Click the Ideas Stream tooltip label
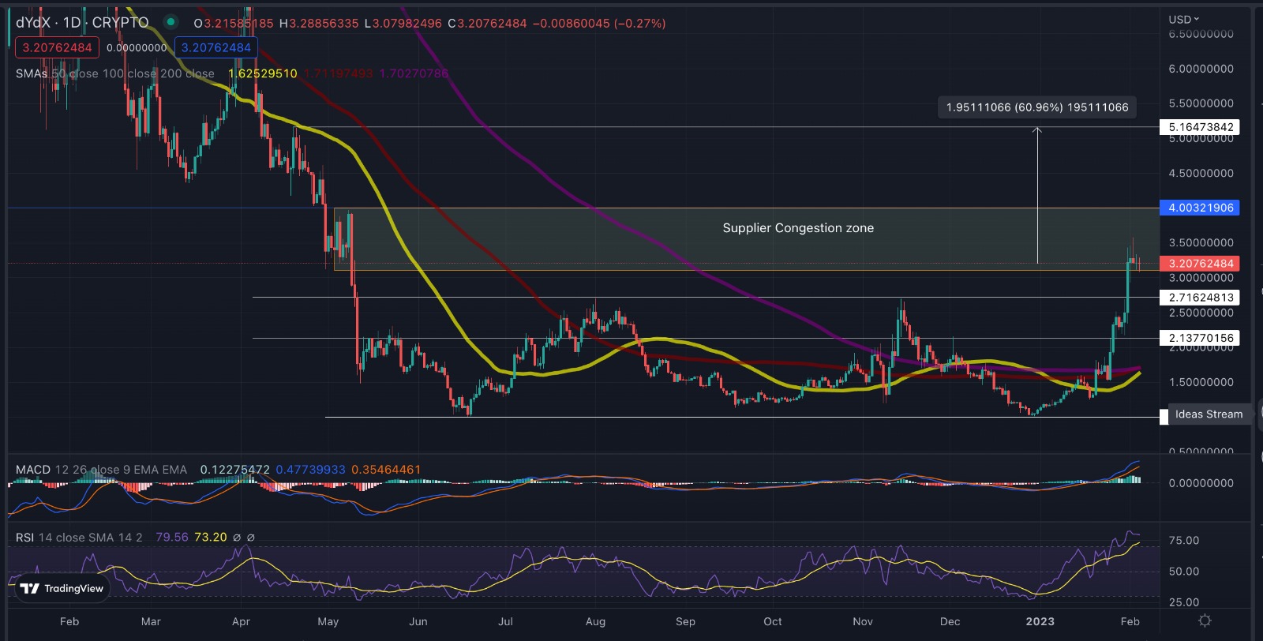 point(1209,414)
